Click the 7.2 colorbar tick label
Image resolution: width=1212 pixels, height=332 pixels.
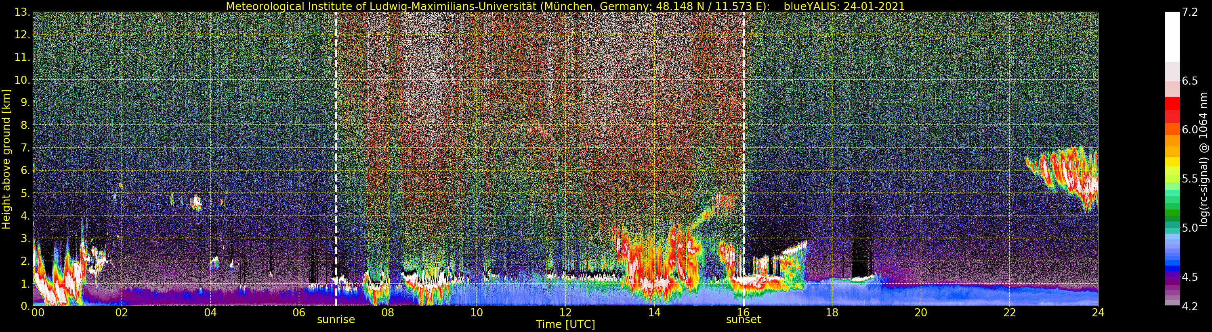[x=1190, y=12]
